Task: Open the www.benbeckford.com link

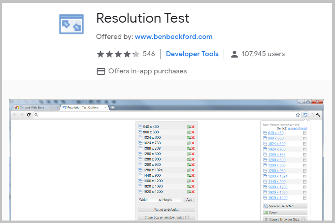Action: [x=173, y=36]
